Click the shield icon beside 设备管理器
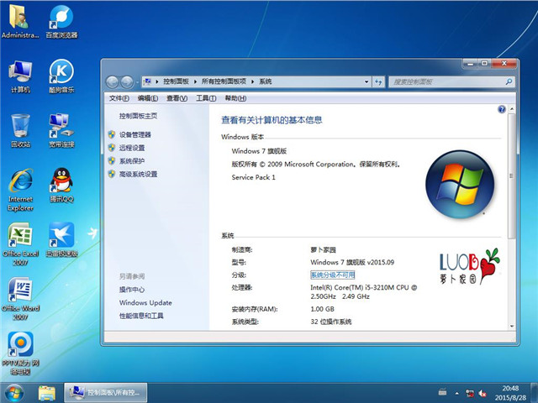538x403 pixels. pos(112,134)
